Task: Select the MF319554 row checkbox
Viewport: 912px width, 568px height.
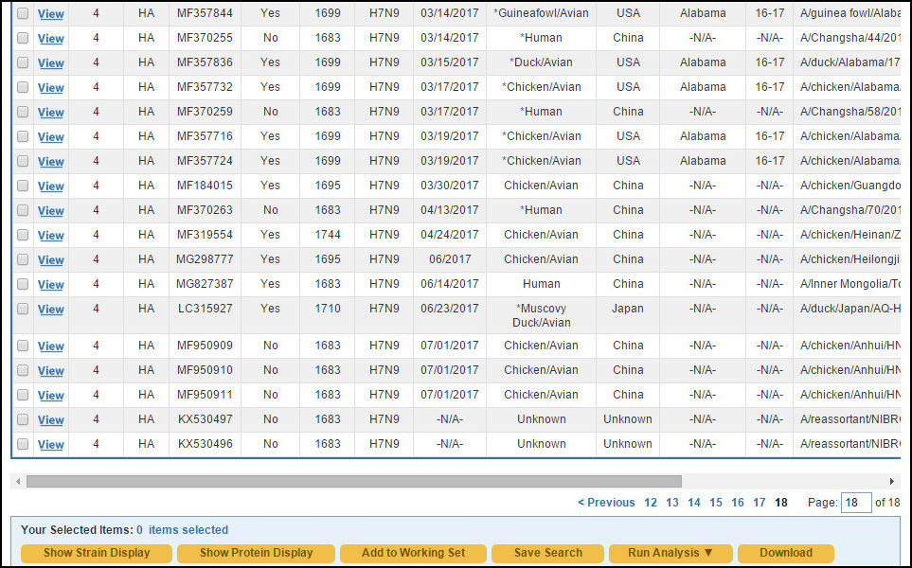Action: click(23, 235)
